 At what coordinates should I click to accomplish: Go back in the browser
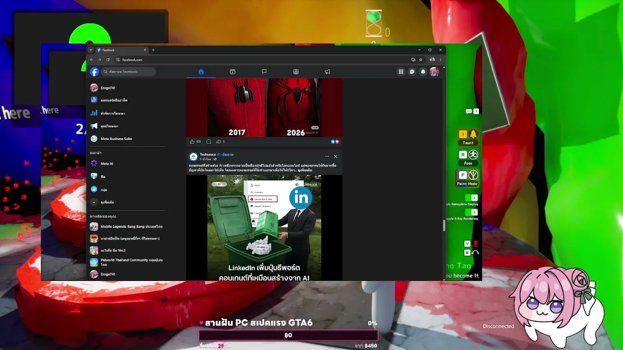click(92, 60)
